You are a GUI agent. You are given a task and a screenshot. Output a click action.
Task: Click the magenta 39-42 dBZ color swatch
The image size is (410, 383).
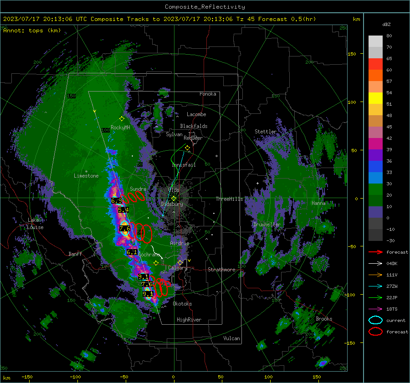375,144
